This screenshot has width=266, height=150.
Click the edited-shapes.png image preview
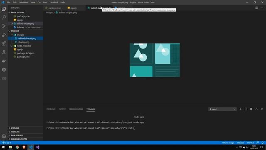pyautogui.click(x=155, y=60)
